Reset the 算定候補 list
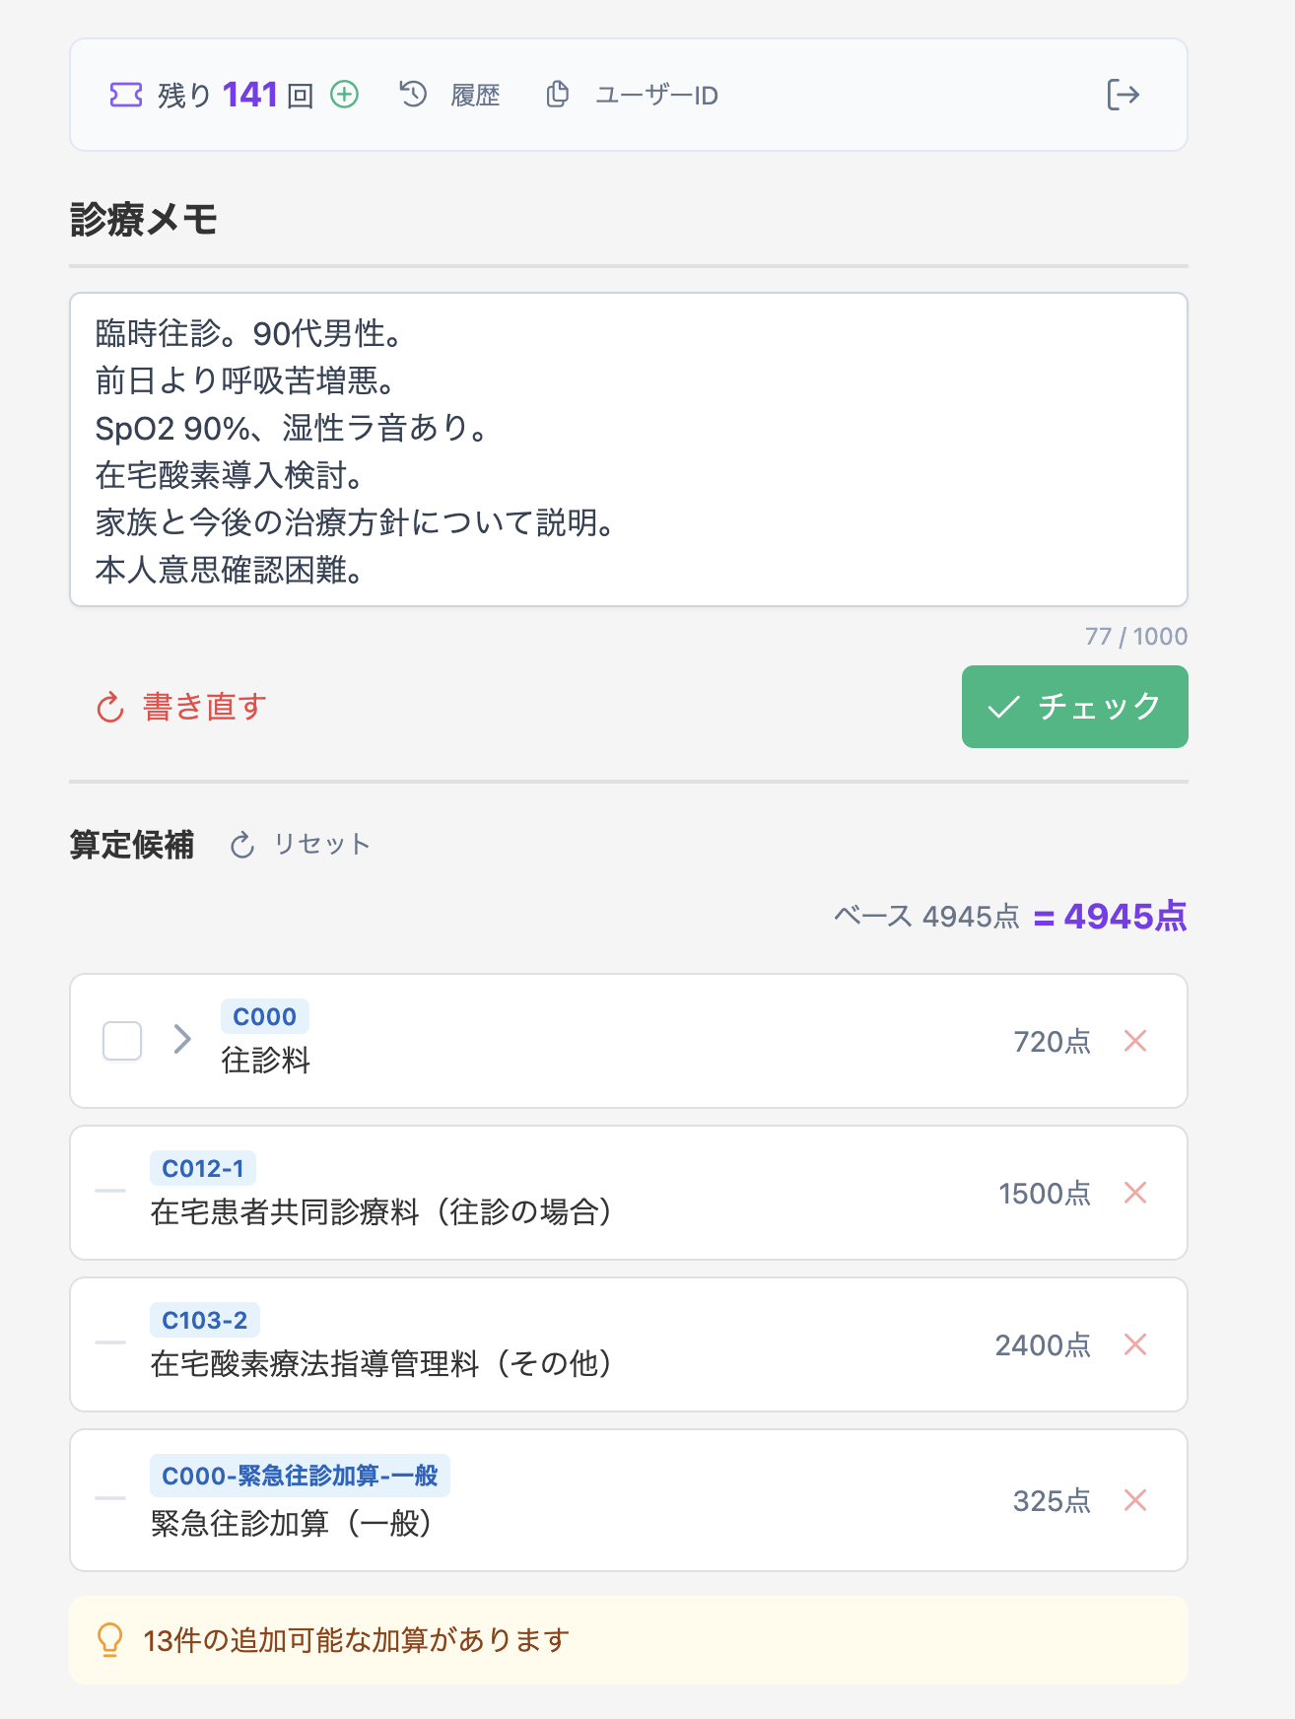This screenshot has height=1719, width=1295. click(x=301, y=845)
